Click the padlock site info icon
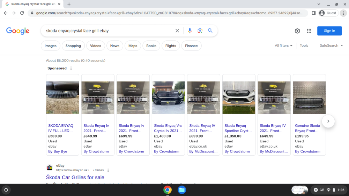The image size is (349, 196). pyautogui.click(x=32, y=13)
